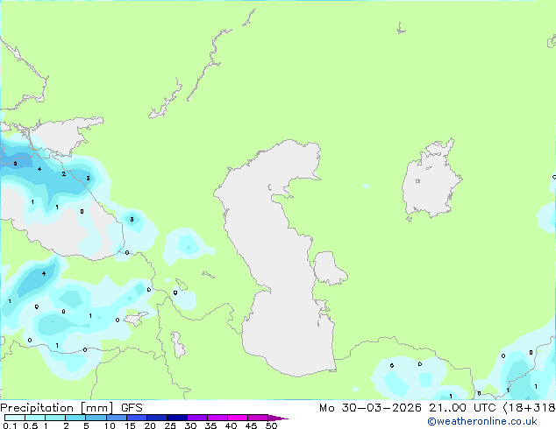Screen dimensions: 556x429
Task: Click the '(18+318' forecast run text
Action: click(x=530, y=408)
